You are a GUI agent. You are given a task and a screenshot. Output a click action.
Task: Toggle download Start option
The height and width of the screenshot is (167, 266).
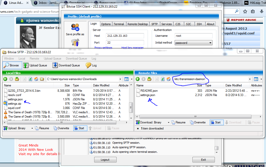(x=217, y=122)
